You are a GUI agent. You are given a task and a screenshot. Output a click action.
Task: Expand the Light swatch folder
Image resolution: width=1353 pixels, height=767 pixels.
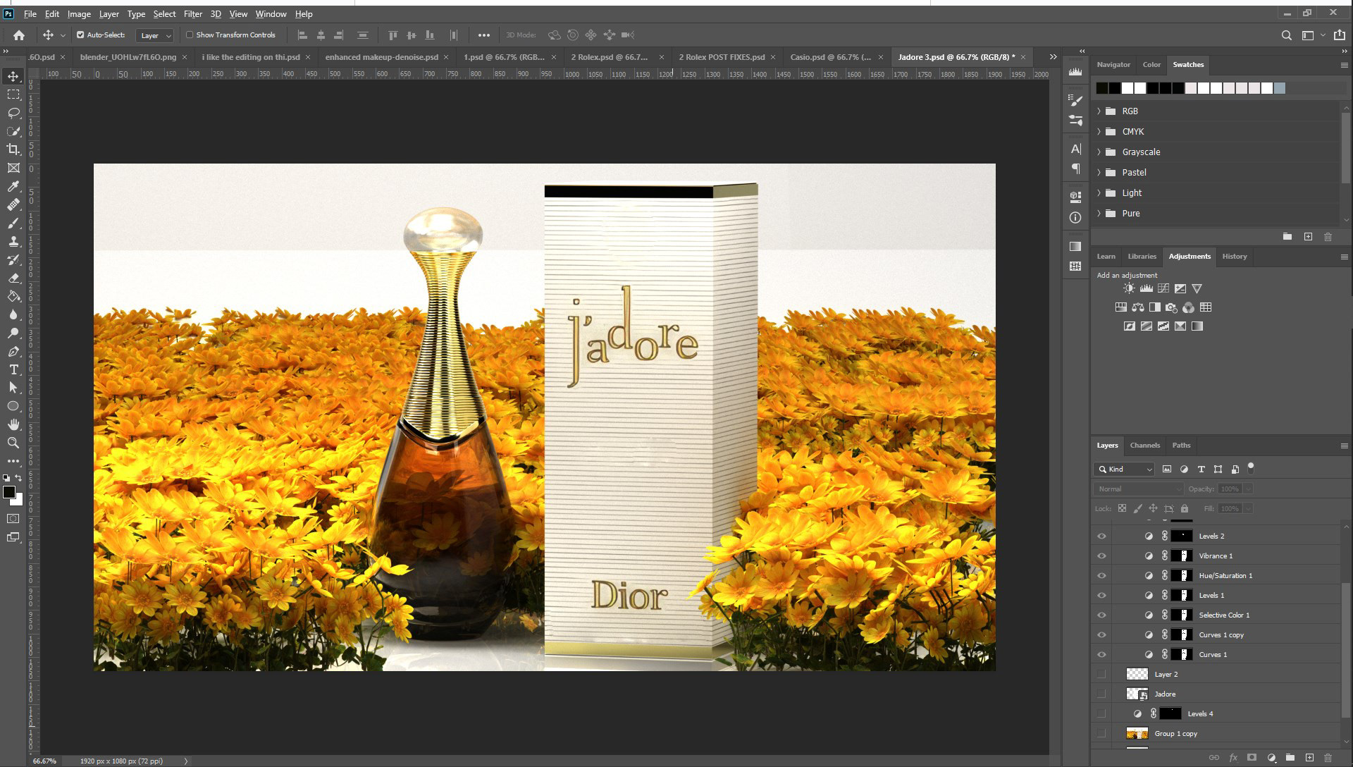click(x=1099, y=193)
